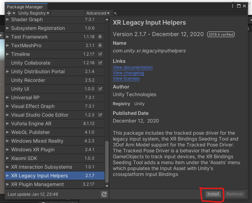This screenshot has height=203, width=252.
Task: Select the Windows XR Plugin package
Action: click(x=54, y=150)
